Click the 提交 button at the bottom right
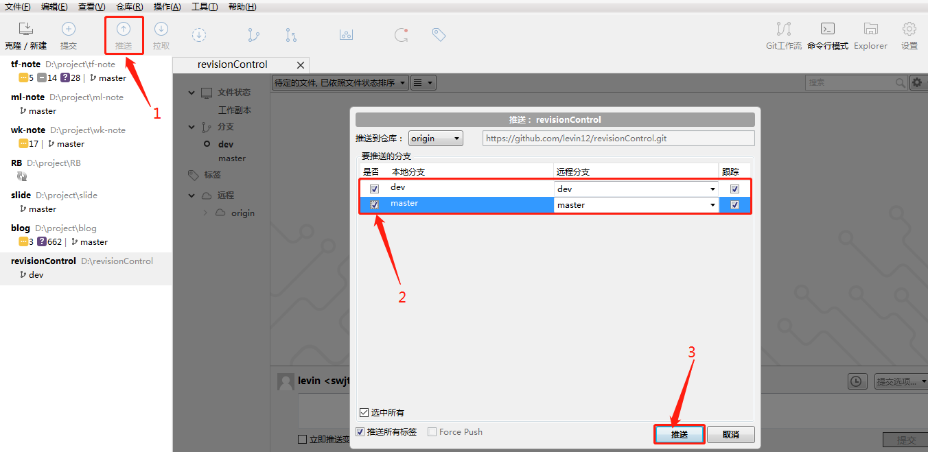Viewport: 928px width, 452px height. (906, 440)
